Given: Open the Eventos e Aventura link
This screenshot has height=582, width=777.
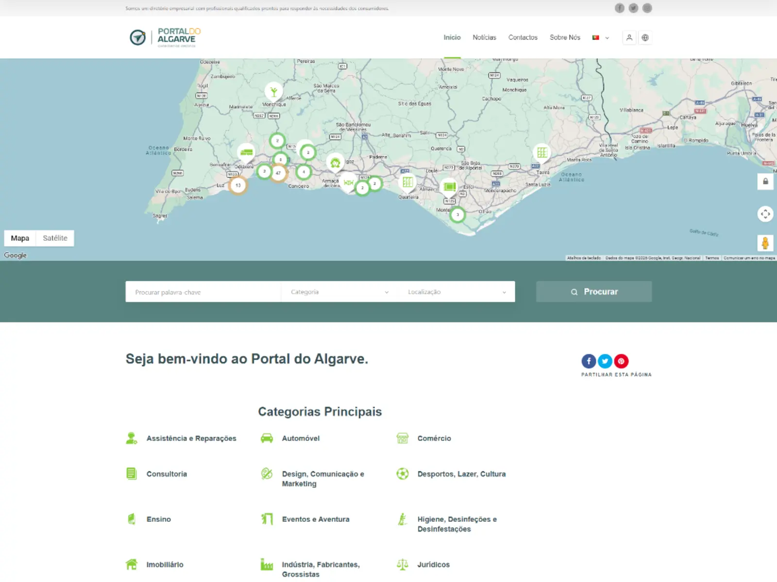Looking at the screenshot, I should 316,519.
